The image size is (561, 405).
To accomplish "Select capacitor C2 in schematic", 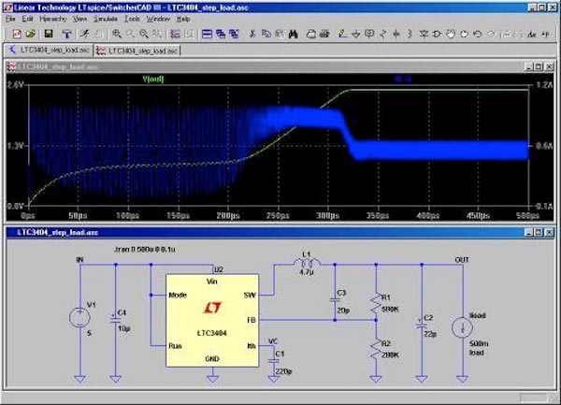I will (422, 324).
